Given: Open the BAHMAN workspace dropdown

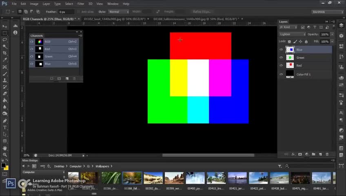Looking at the screenshot, I should tap(328, 12).
